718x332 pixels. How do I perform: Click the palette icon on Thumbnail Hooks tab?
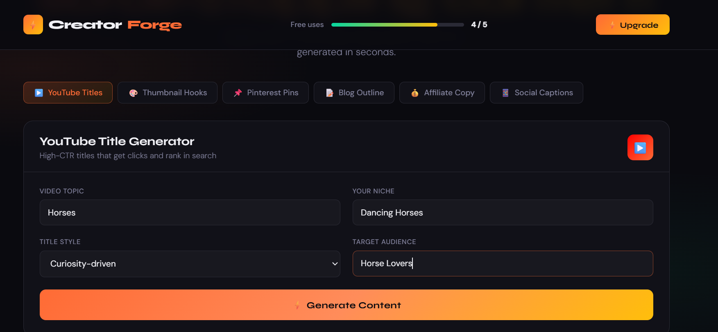click(133, 93)
